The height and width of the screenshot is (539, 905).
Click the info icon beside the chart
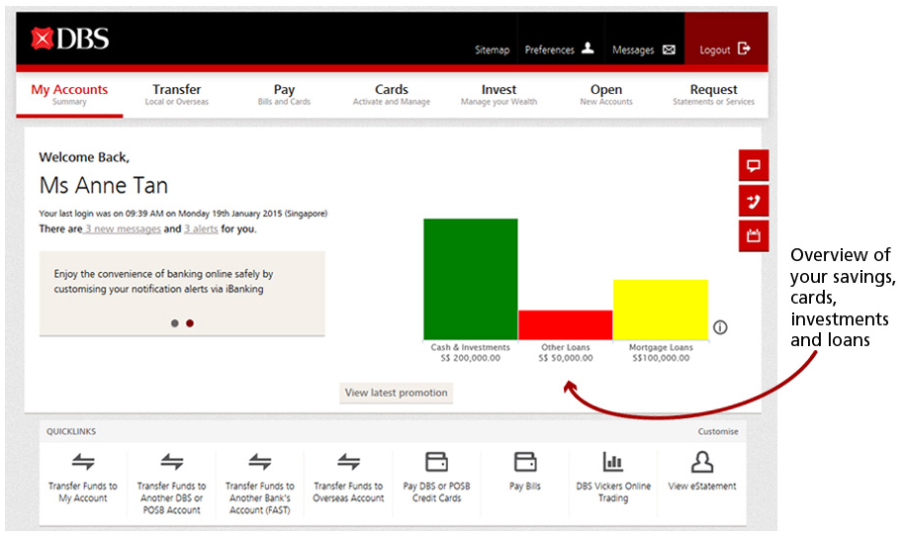720,327
